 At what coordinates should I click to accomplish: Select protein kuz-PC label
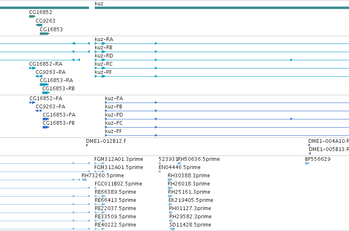114,123
